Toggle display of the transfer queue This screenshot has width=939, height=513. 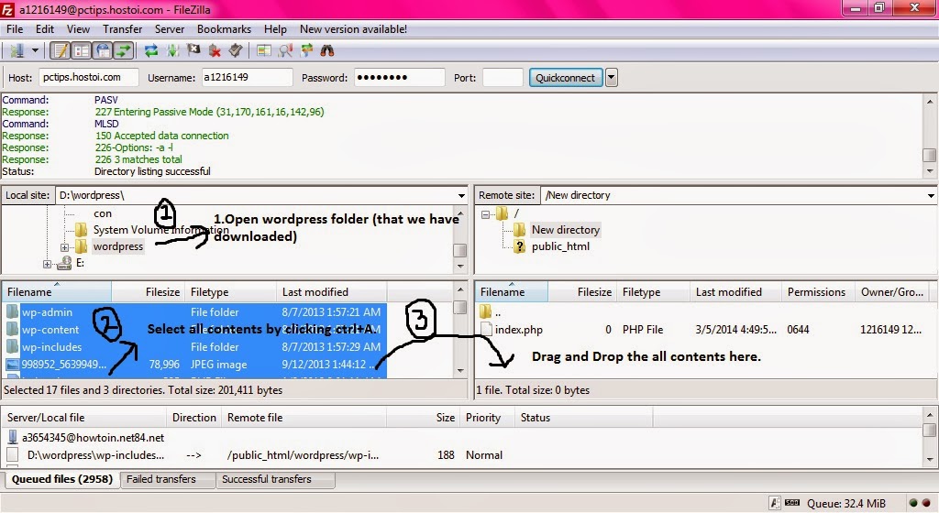point(124,50)
